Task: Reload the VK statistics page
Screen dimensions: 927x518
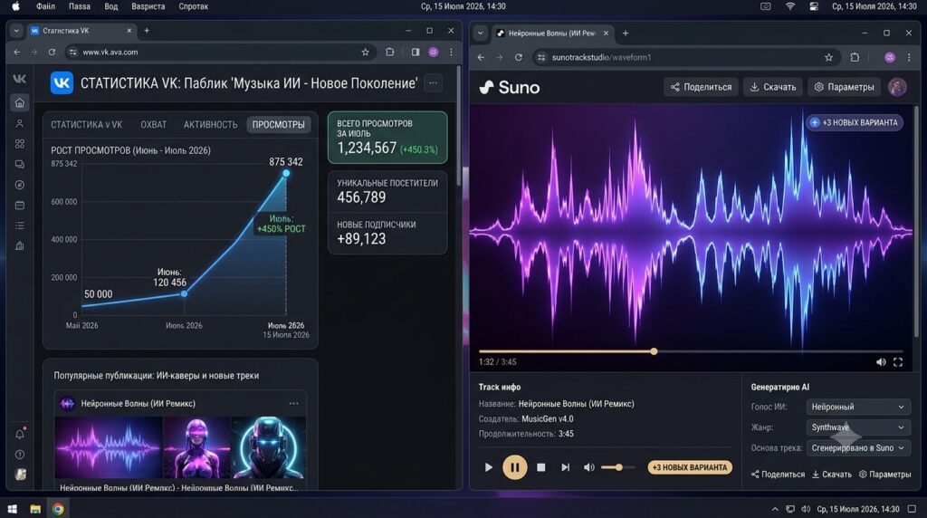Action: pyautogui.click(x=52, y=52)
